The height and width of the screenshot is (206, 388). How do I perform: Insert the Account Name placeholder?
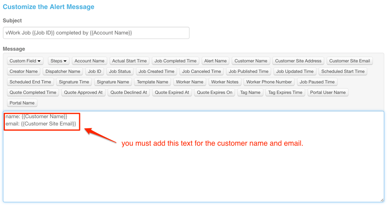point(89,61)
